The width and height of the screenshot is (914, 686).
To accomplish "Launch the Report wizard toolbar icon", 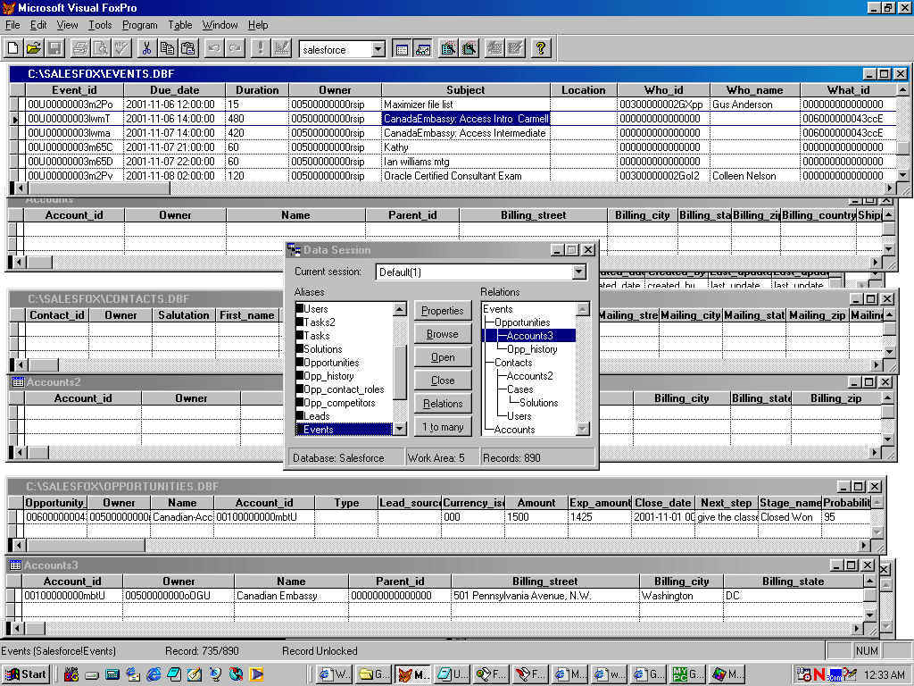I will (469, 48).
